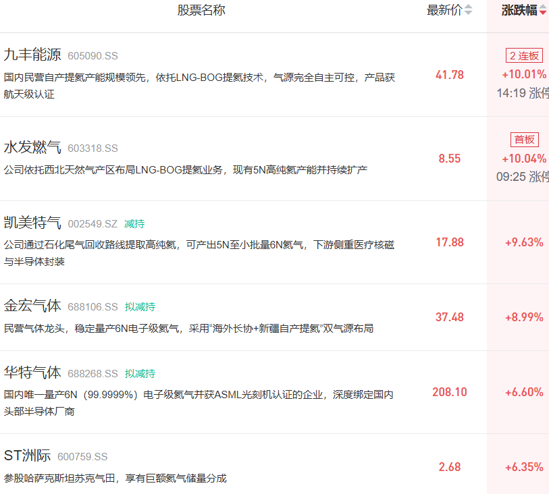This screenshot has height=494, width=549.
Task: Click the 凯美特气 description about 石化尾气回收
Action: tap(199, 253)
